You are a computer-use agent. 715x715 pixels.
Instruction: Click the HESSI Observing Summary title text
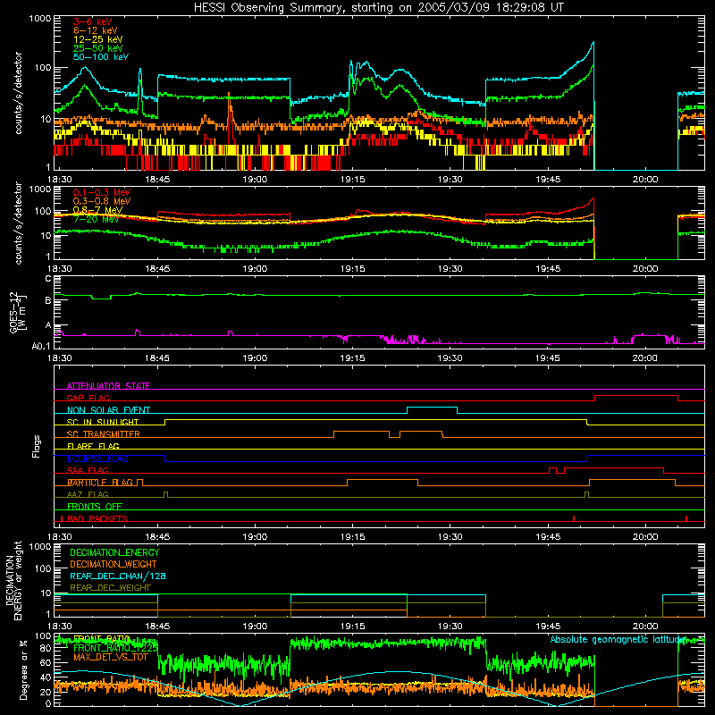tap(378, 7)
